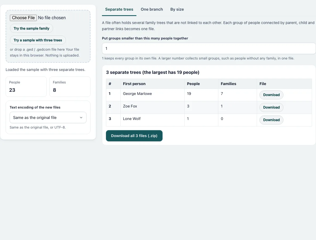Open the By size tab
This screenshot has width=316, height=240.
coord(177,9)
